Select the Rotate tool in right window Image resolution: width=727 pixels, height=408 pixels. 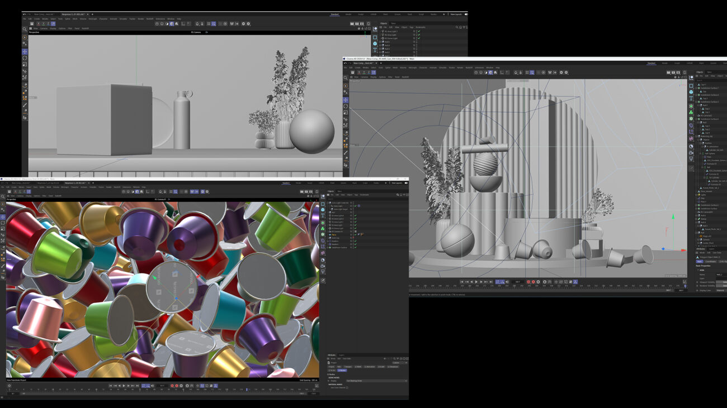tap(346, 106)
